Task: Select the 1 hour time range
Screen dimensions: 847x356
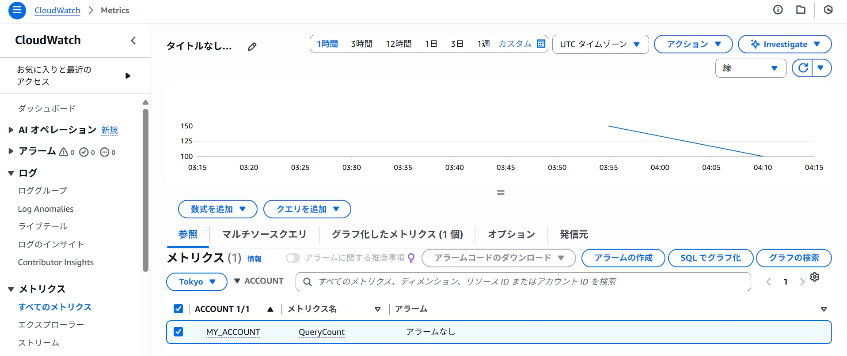Action: (327, 44)
